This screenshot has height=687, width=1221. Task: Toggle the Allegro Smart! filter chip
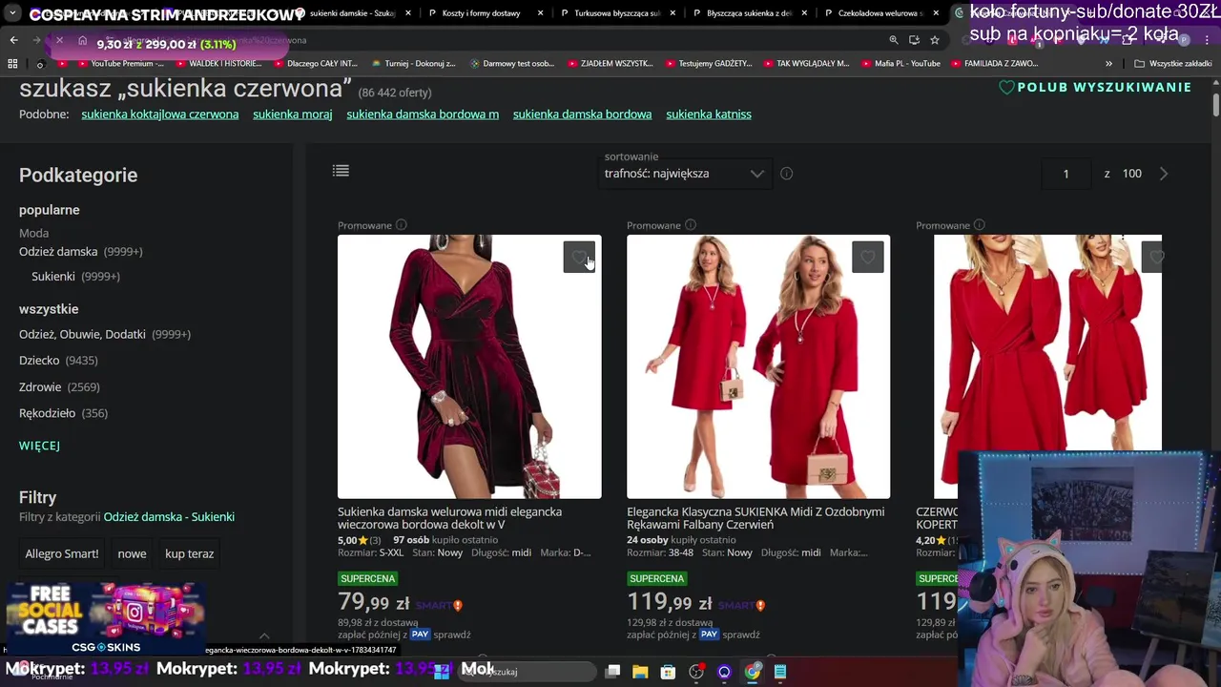pyautogui.click(x=62, y=553)
